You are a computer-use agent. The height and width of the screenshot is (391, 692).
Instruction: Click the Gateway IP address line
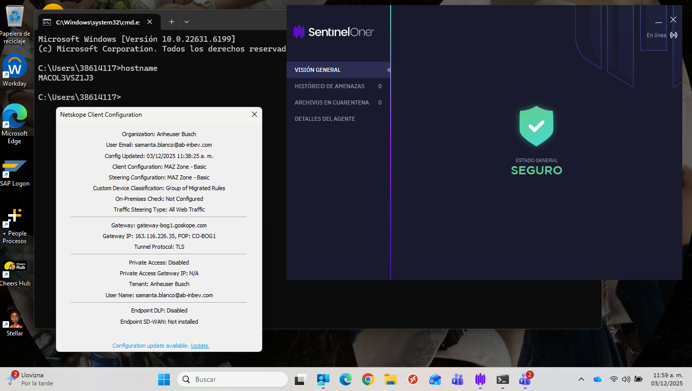pyautogui.click(x=159, y=236)
